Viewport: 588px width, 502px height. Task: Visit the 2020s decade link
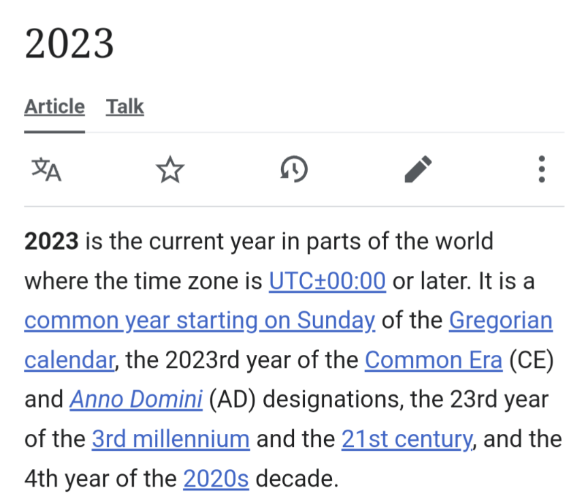pyautogui.click(x=216, y=479)
